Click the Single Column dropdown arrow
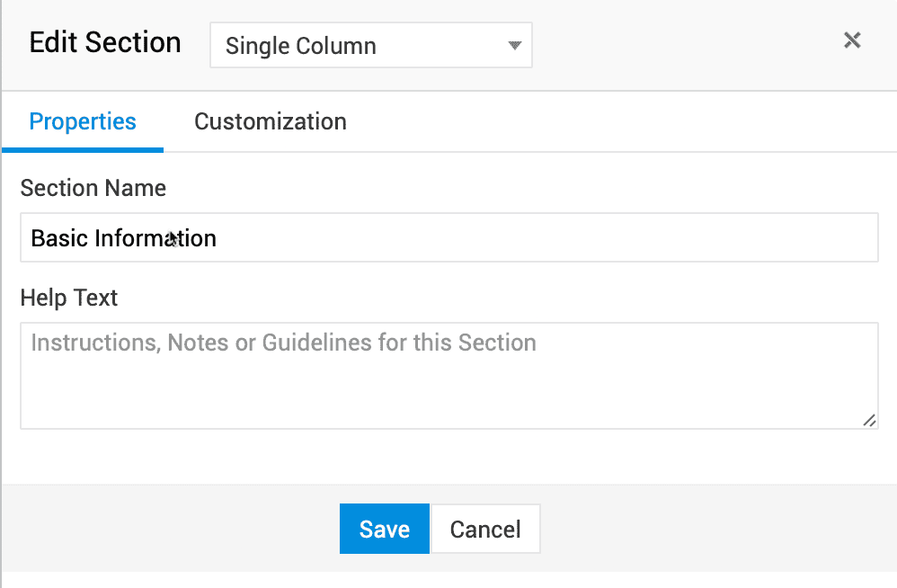The height and width of the screenshot is (588, 897). pyautogui.click(x=514, y=45)
